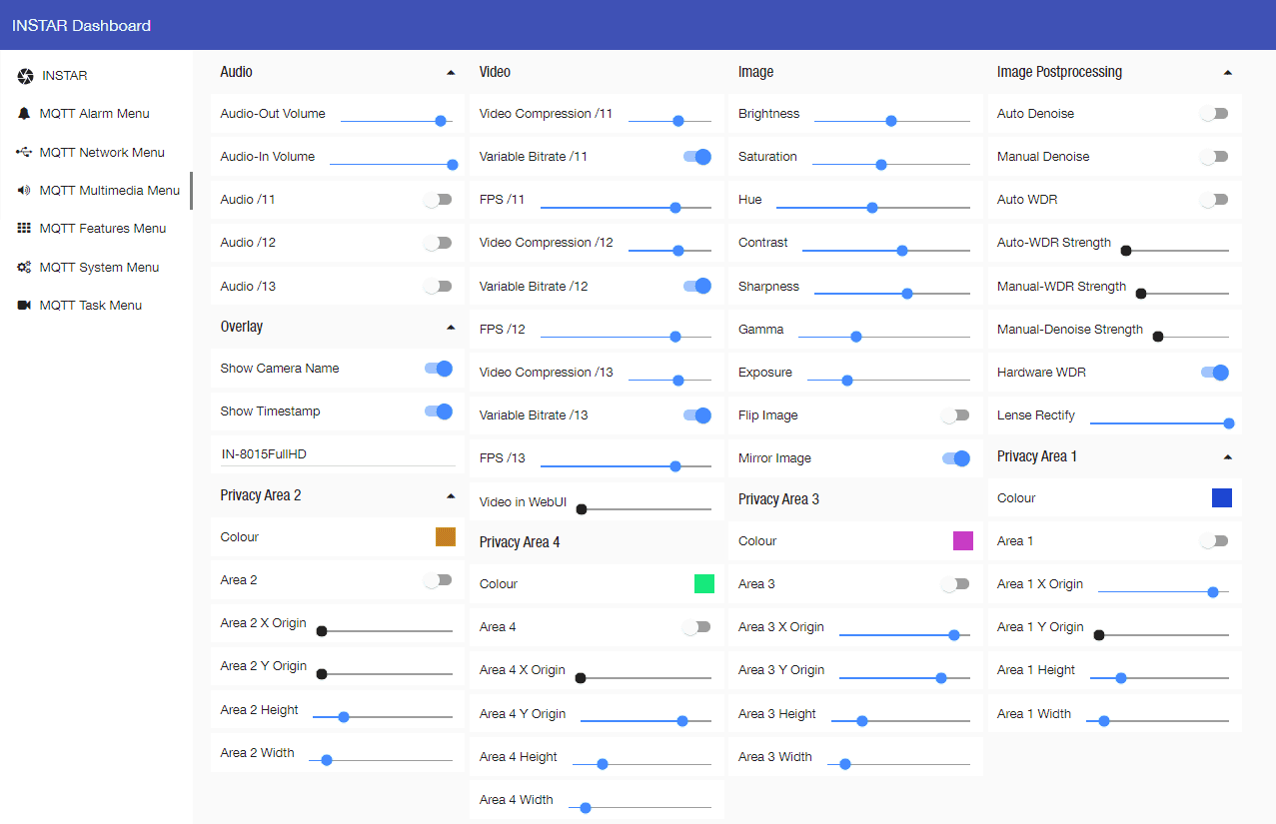Click the INSTAR shutter logo icon in sidebar

24,75
